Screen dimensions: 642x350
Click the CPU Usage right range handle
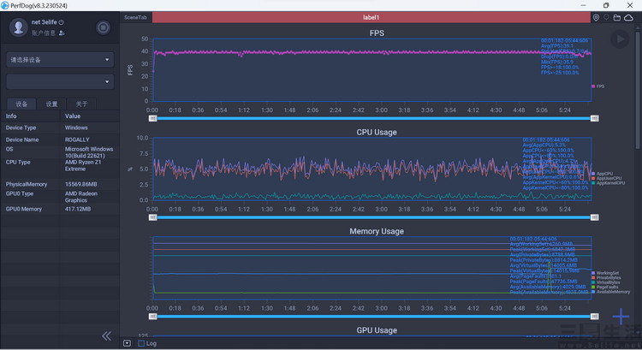click(595, 217)
